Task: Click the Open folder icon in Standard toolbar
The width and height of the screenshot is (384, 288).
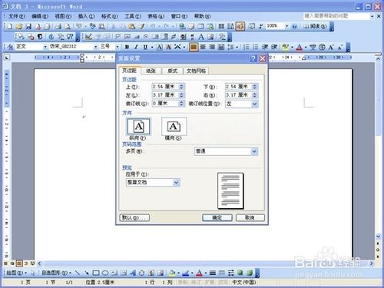Action: coord(19,26)
